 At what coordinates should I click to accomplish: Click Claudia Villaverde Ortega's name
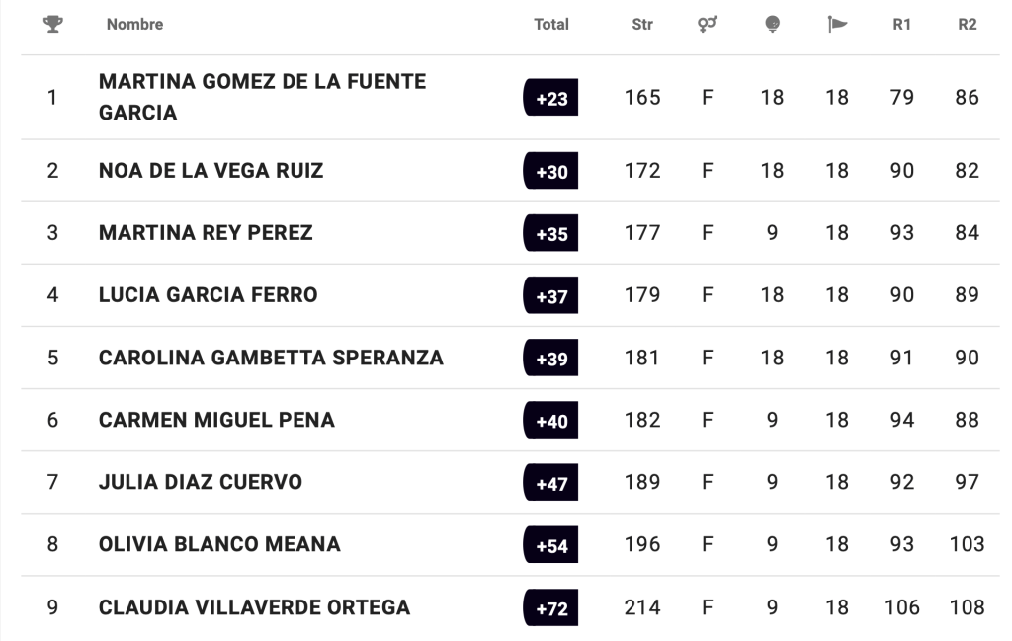coord(254,607)
